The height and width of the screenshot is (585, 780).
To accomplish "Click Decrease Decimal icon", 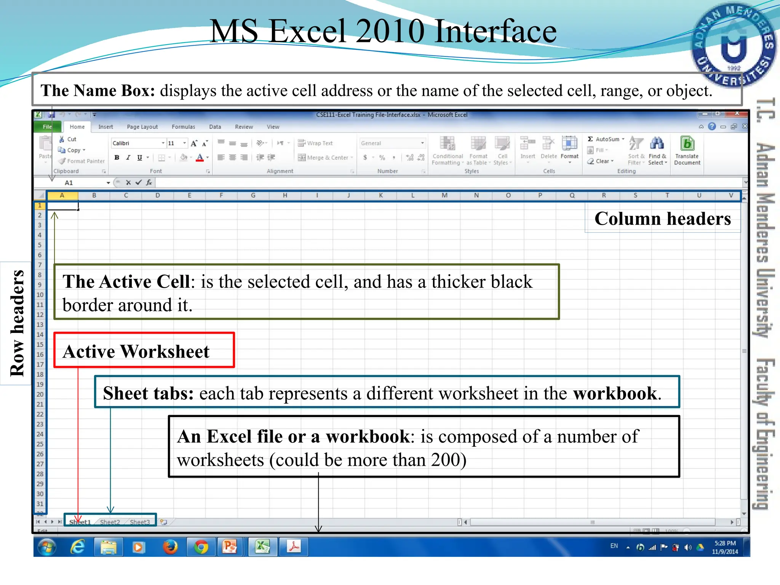I will pos(421,158).
